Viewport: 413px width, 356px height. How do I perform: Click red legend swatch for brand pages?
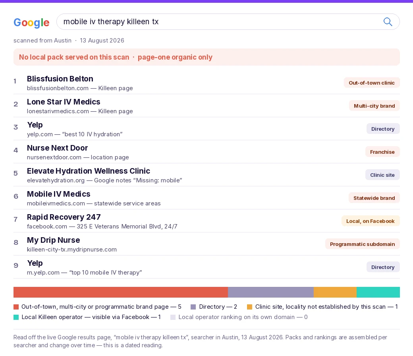[16, 307]
